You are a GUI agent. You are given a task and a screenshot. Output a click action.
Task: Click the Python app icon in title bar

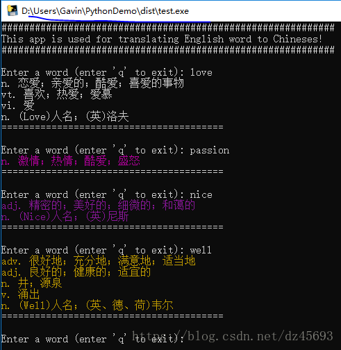[13, 11]
